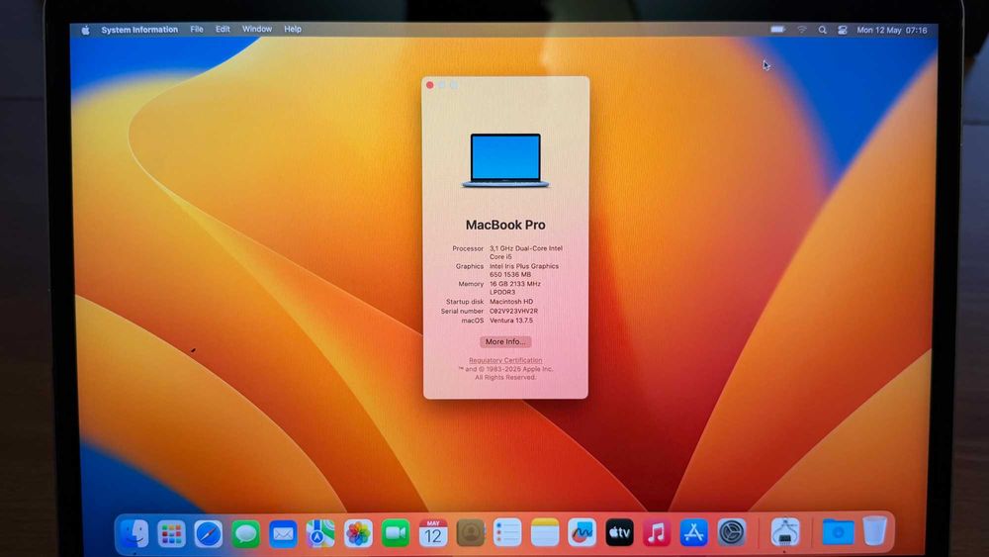Open the System Information app menu
989x557 pixels.
click(139, 30)
